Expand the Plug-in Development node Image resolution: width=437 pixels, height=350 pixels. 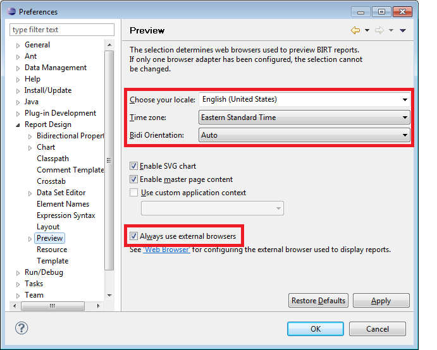(18, 114)
